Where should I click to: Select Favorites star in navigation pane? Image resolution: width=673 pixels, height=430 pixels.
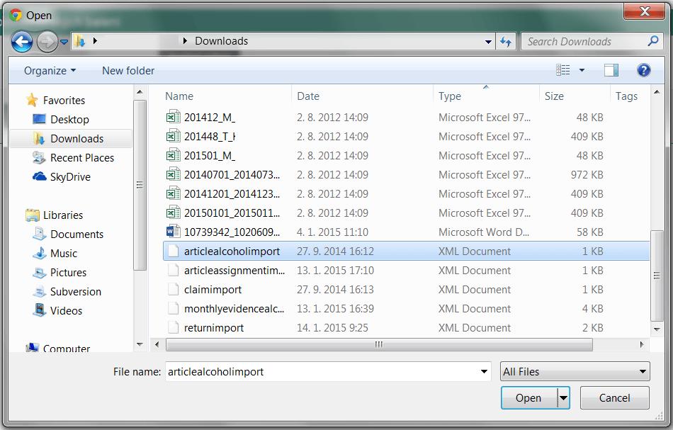(x=32, y=100)
